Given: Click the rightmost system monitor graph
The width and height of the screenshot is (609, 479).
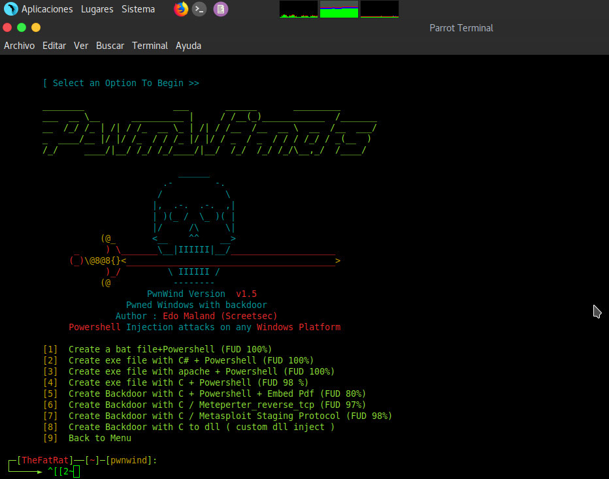Looking at the screenshot, I should click(380, 9).
